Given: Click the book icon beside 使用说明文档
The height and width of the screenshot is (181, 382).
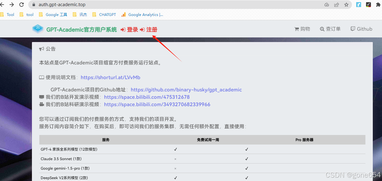Looking at the screenshot, I should pos(42,77).
